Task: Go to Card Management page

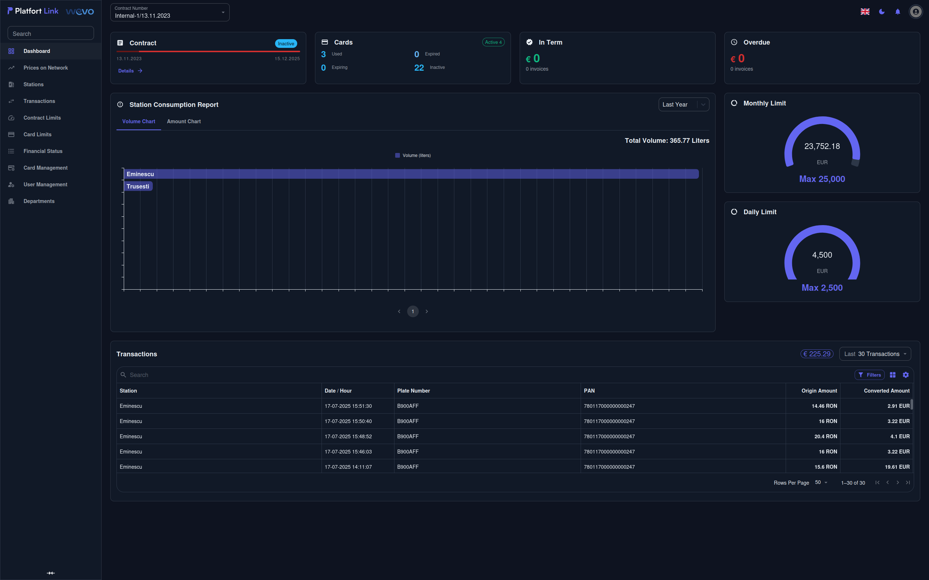Action: point(45,167)
